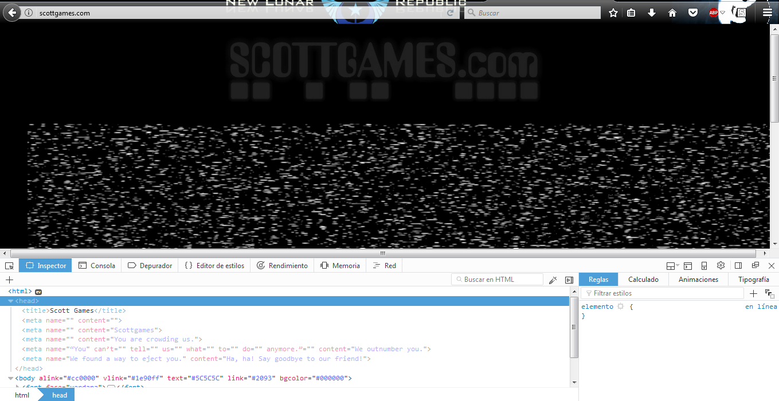Click the html breadcrumb button

[22, 395]
